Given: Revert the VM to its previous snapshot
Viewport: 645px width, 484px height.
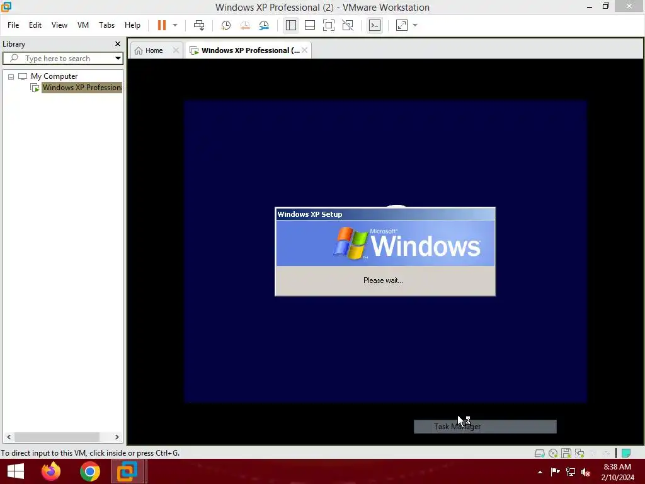Looking at the screenshot, I should pos(245,25).
